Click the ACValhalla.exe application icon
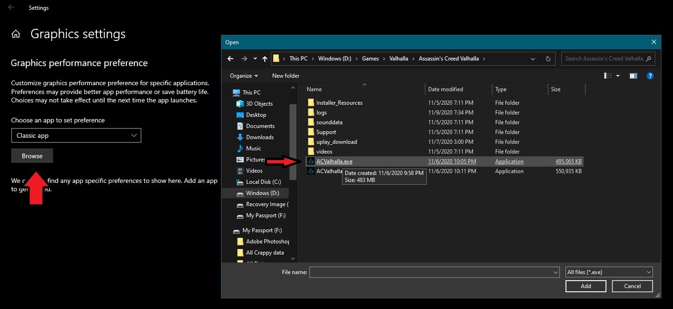 pos(311,161)
